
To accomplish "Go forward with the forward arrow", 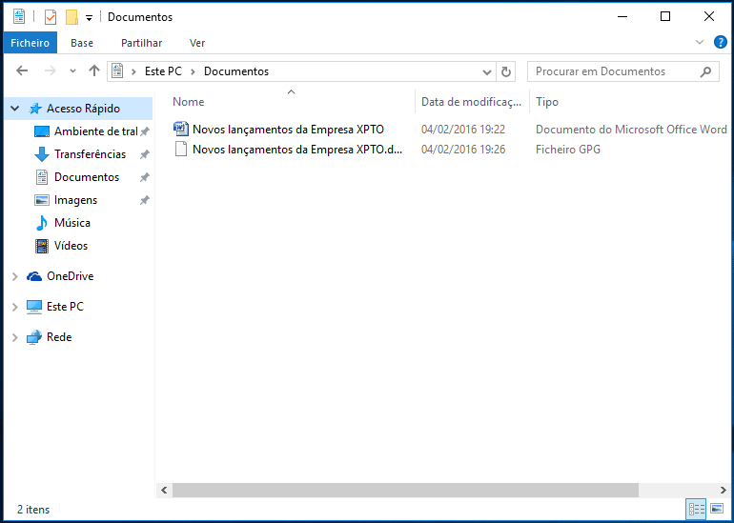I will 50,71.
